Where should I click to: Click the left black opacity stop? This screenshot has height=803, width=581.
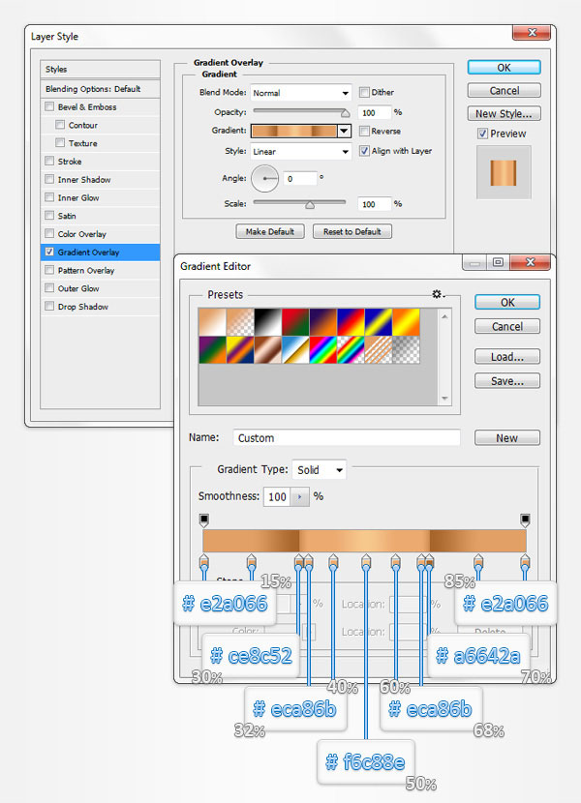(x=204, y=520)
